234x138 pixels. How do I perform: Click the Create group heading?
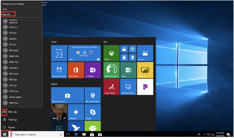(54, 42)
